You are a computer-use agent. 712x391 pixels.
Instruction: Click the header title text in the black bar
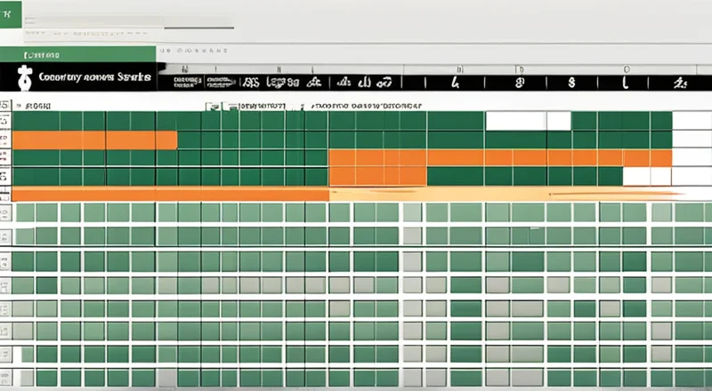click(95, 78)
